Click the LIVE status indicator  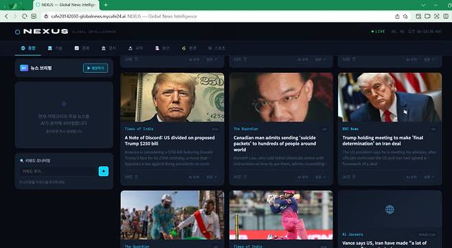coord(378,32)
